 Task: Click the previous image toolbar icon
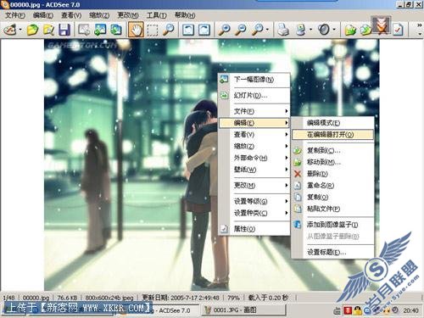click(100, 30)
